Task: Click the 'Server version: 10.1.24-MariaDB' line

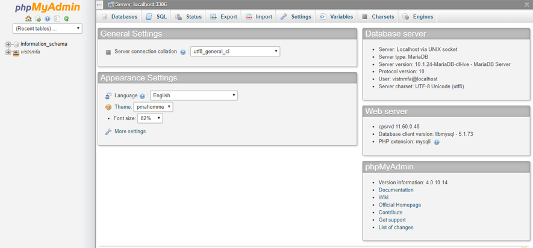Action: point(444,64)
